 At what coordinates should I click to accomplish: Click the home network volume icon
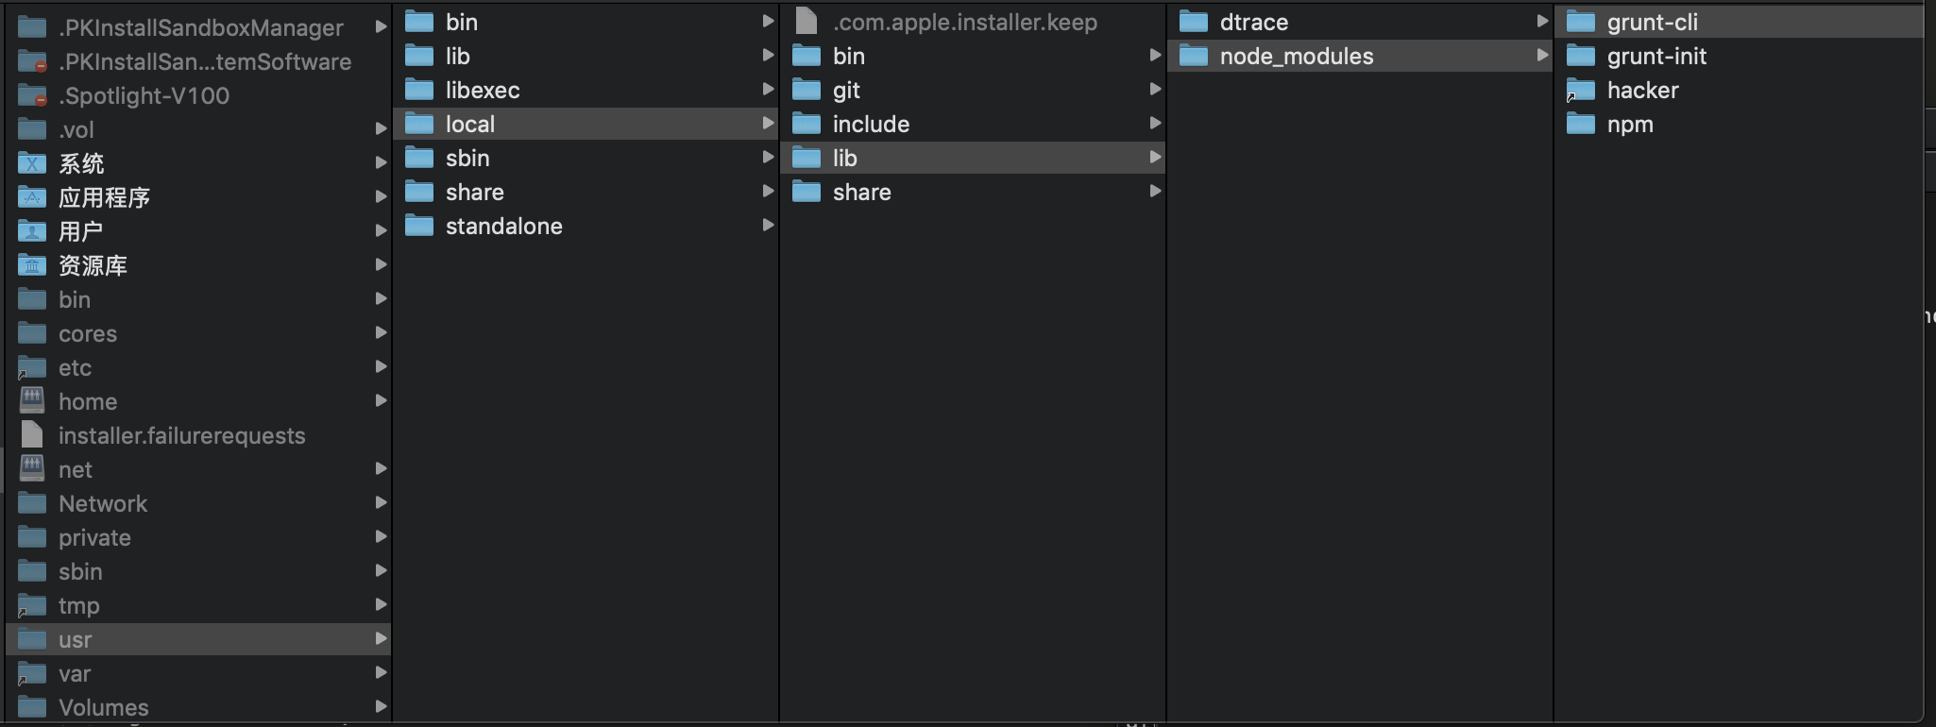(32, 401)
